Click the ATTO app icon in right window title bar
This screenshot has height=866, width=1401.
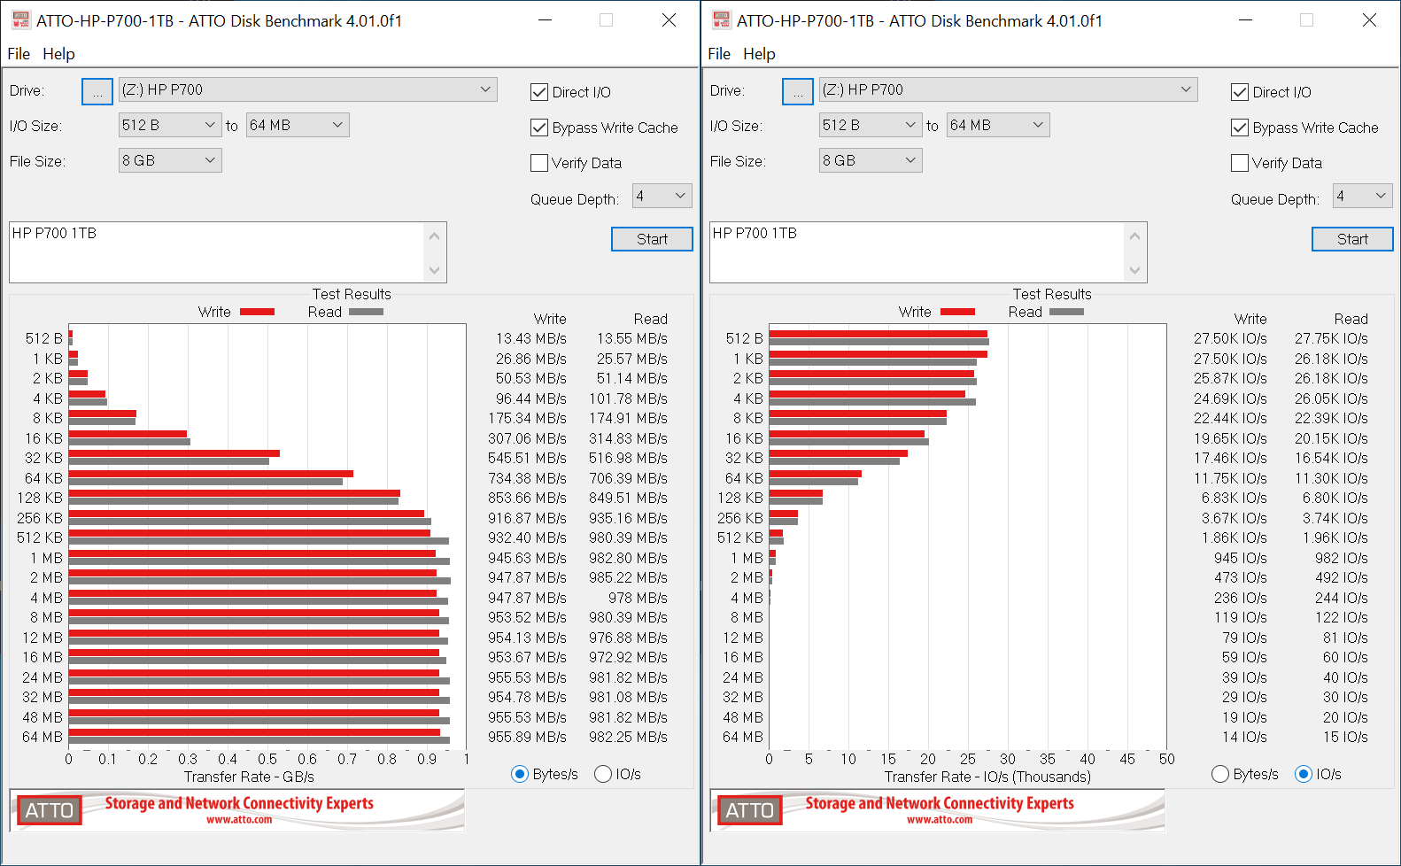(722, 20)
